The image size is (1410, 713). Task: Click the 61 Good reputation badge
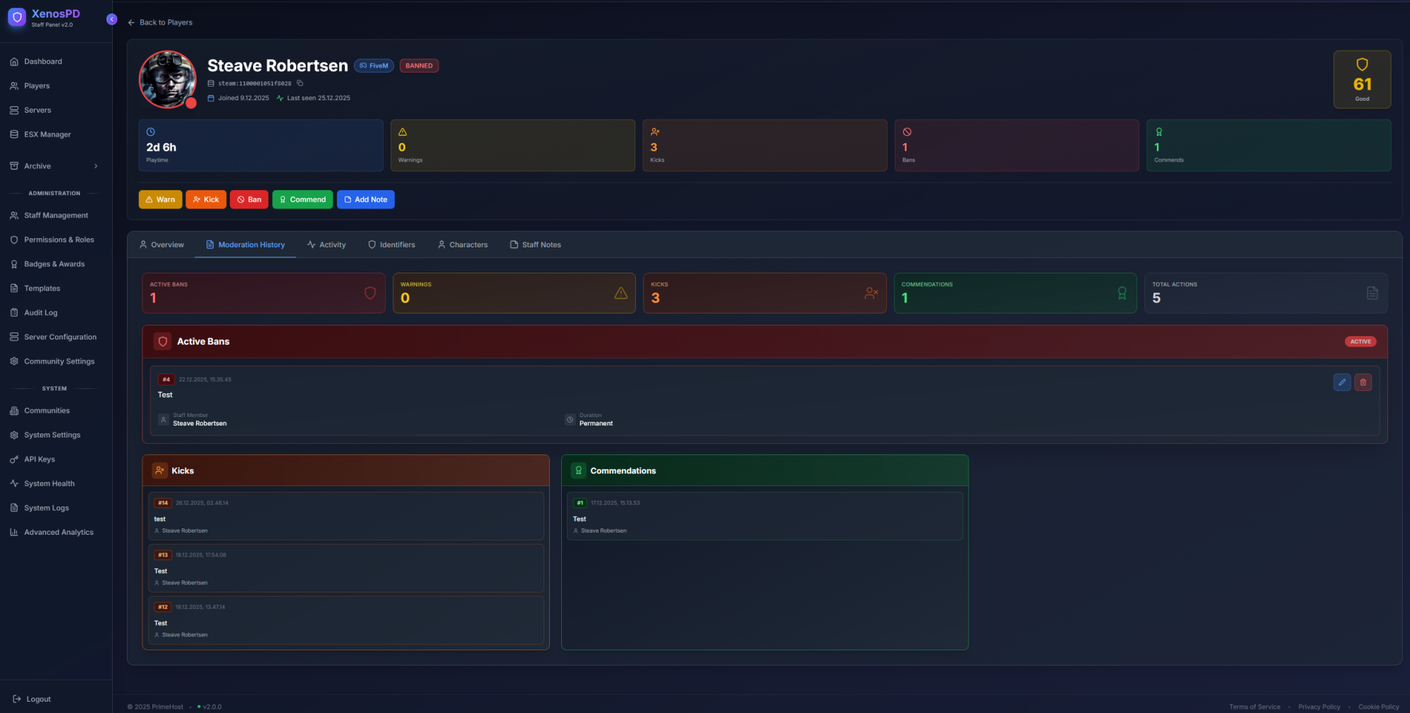(1362, 79)
